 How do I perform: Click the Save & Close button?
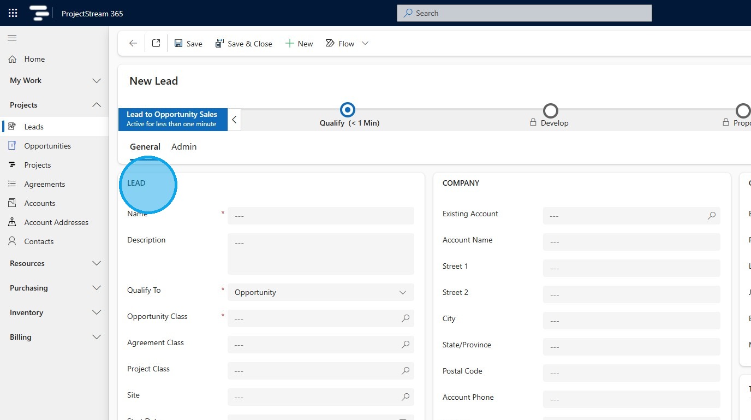(243, 44)
